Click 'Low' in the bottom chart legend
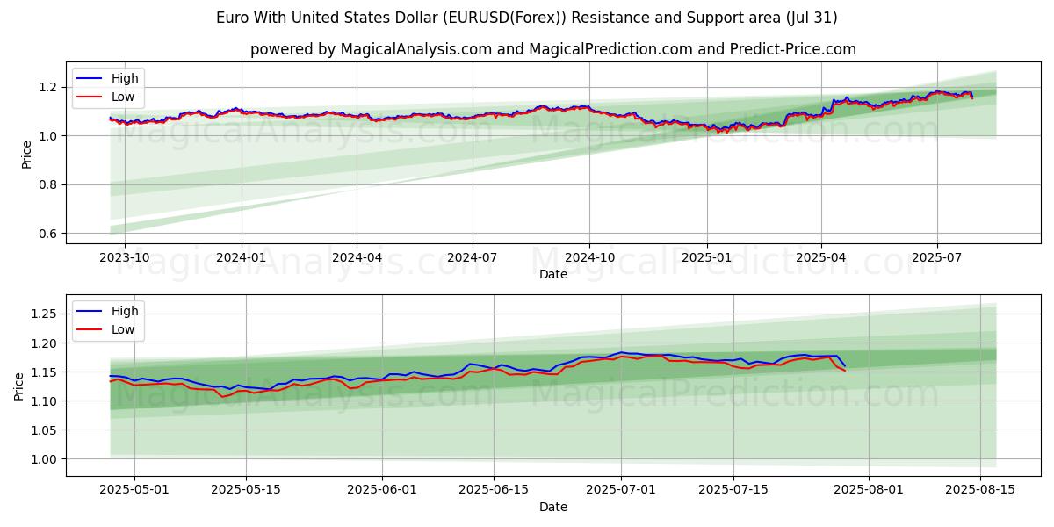The height and width of the screenshot is (527, 1054). [x=124, y=329]
